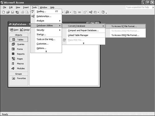Open the View menu
The width and height of the screenshot is (155, 116).
pyautogui.click(x=18, y=7)
